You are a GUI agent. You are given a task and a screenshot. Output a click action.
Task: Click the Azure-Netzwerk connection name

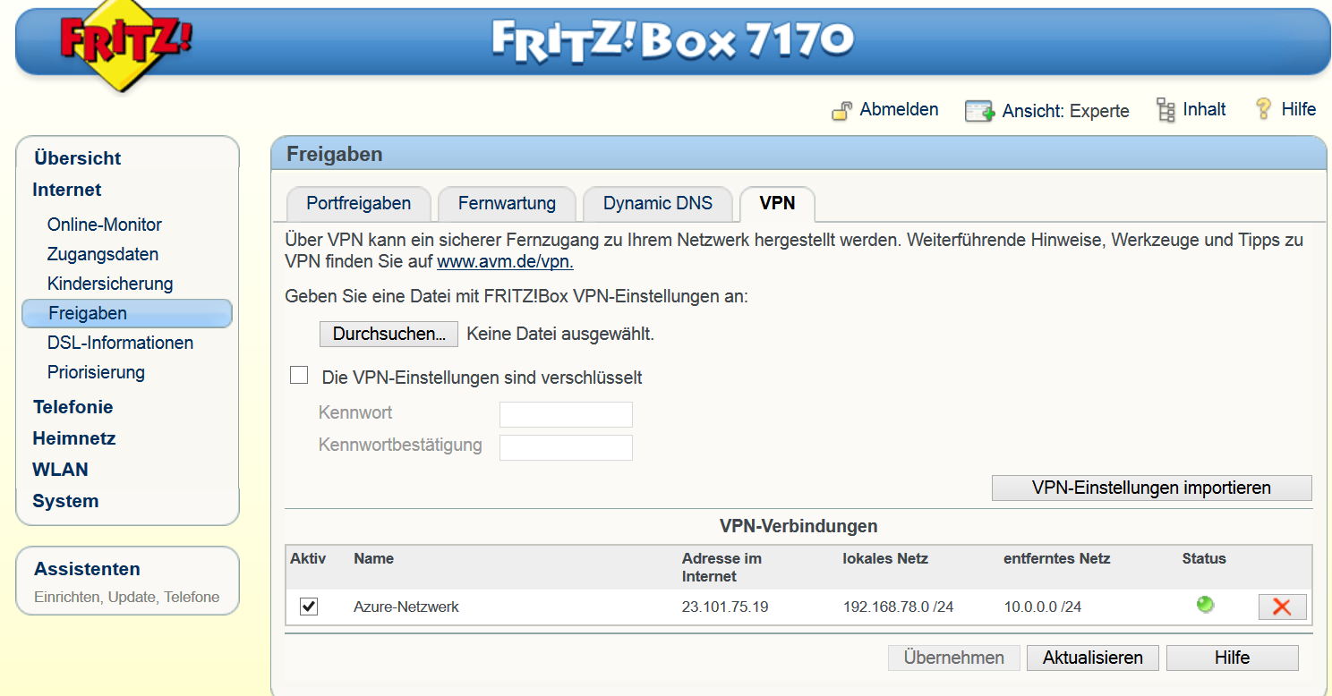tap(406, 607)
